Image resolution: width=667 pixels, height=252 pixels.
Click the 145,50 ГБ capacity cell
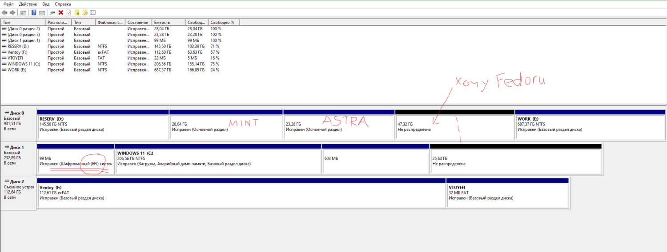(163, 46)
